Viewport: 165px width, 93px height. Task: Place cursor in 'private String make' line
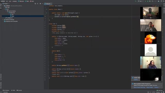click(x=59, y=26)
